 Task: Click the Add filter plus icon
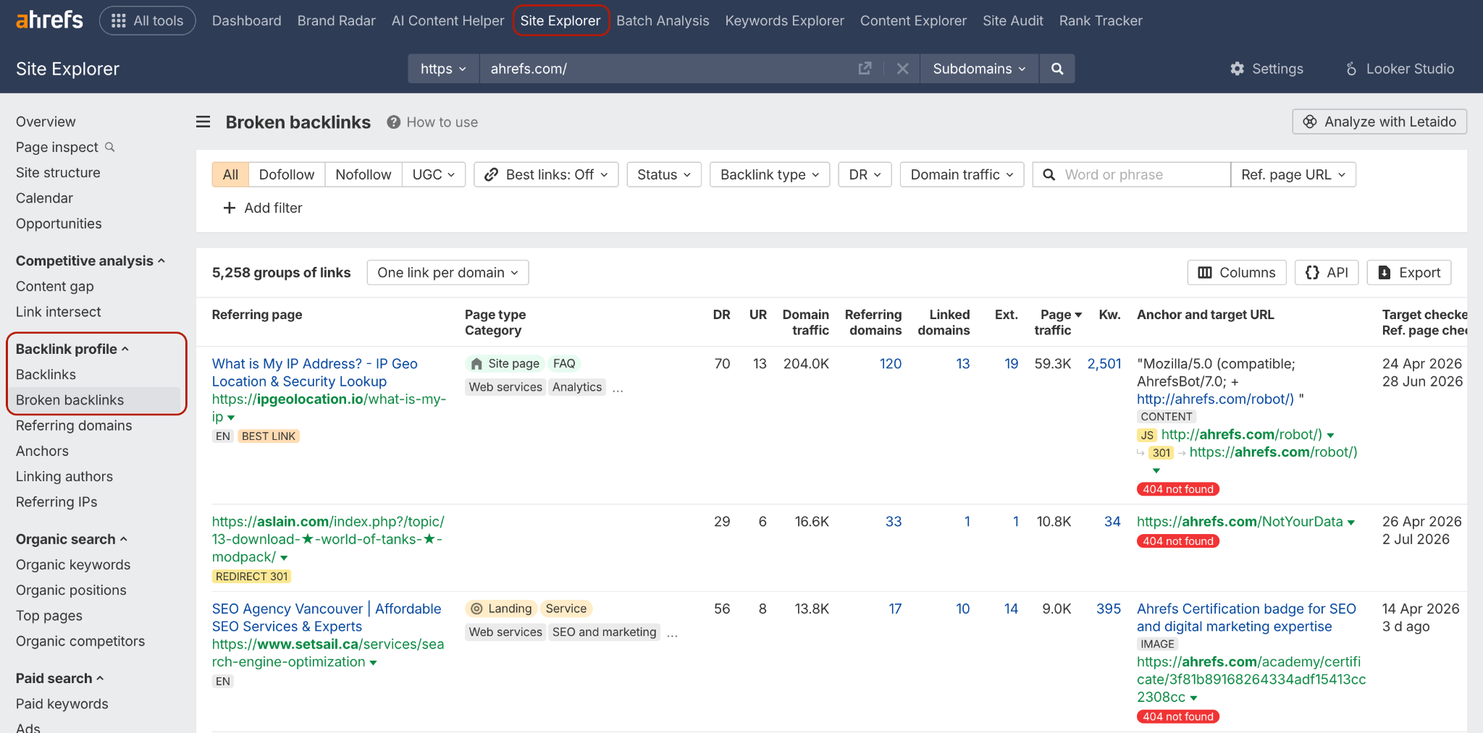230,208
